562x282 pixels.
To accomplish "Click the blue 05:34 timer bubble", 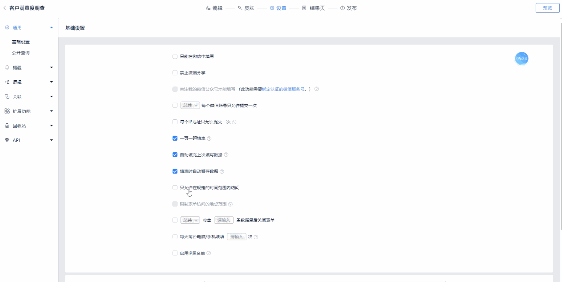I will pos(521,59).
